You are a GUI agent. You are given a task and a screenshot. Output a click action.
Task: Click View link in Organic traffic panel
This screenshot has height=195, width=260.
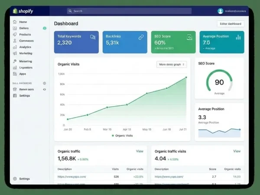(x=140, y=151)
